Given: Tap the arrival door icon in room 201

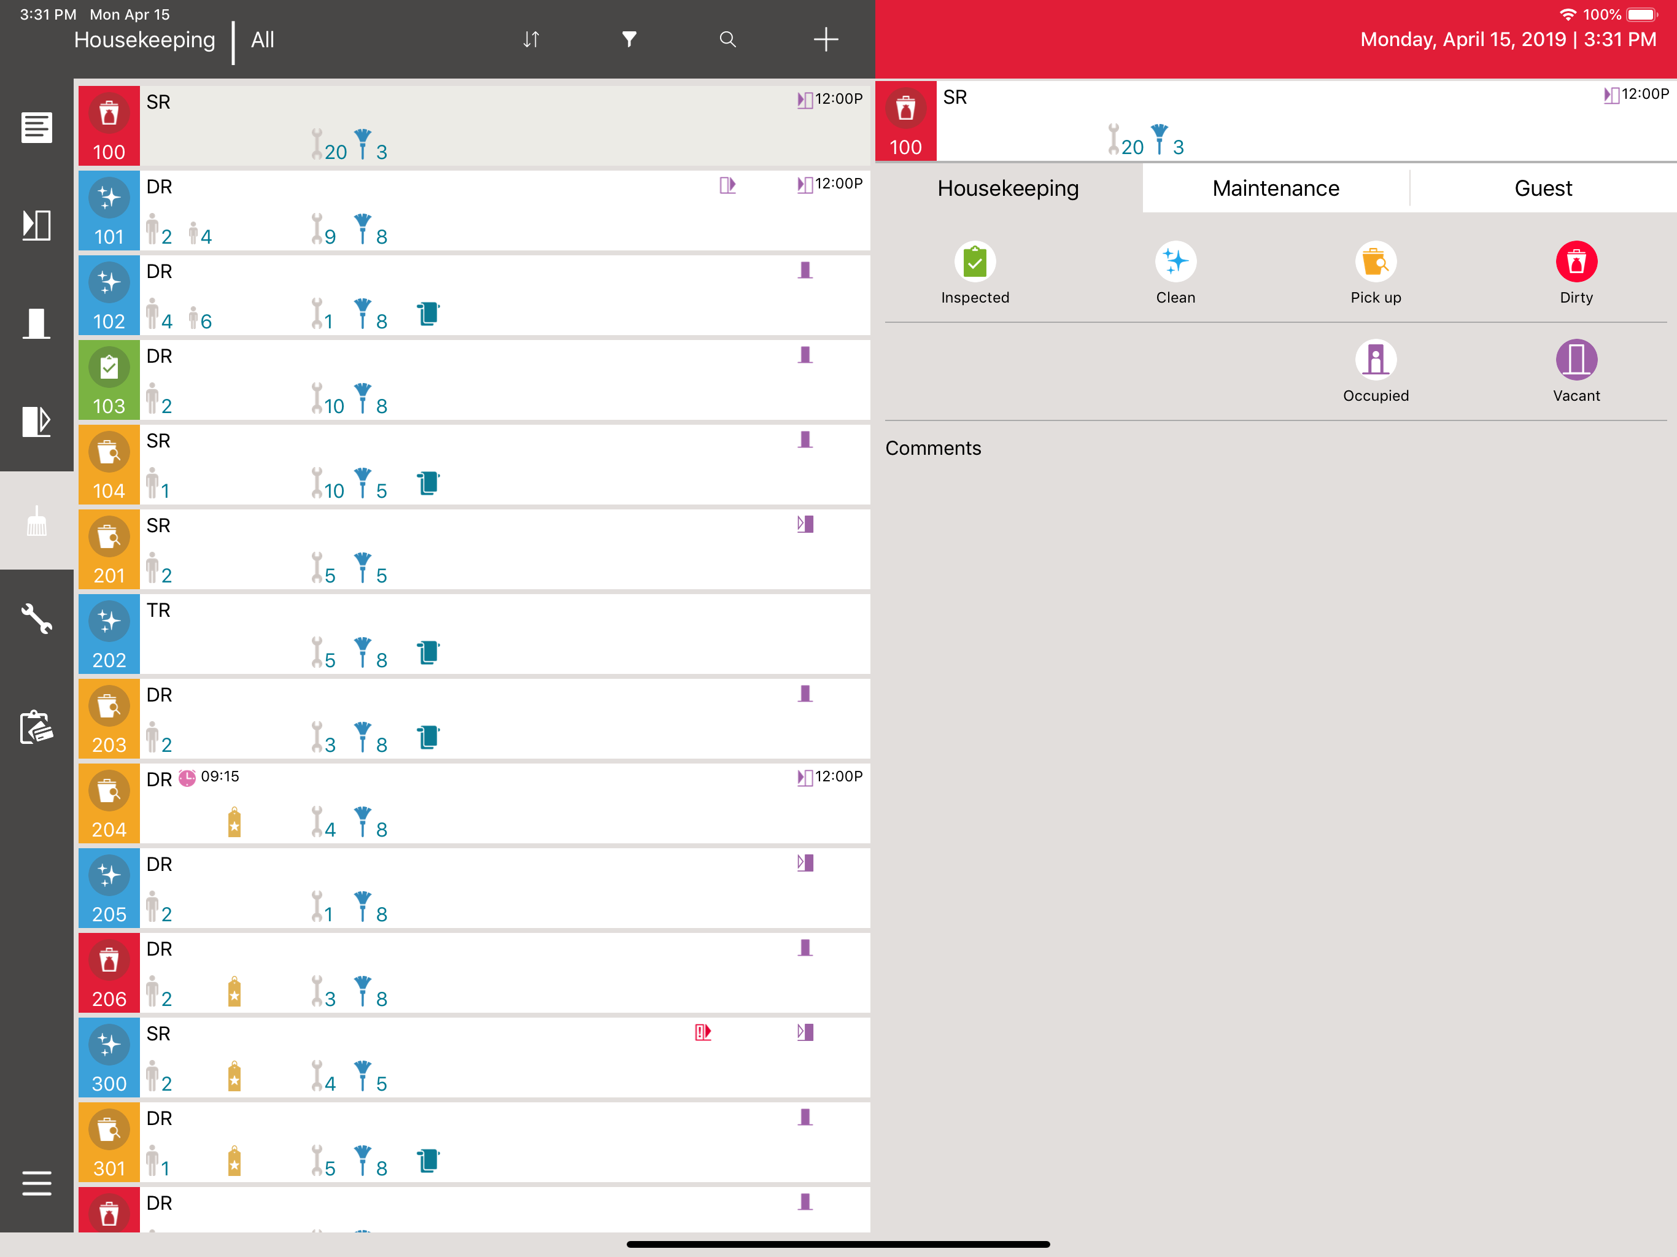Looking at the screenshot, I should (805, 524).
